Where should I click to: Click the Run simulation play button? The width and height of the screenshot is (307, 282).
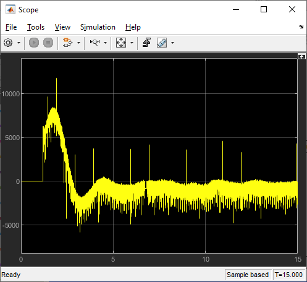[x=34, y=43]
